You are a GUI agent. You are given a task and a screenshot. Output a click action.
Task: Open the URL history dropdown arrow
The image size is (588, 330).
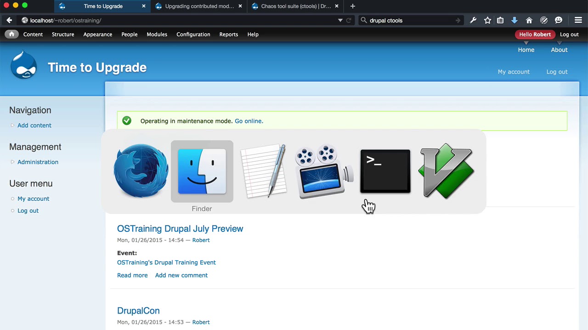340,20
